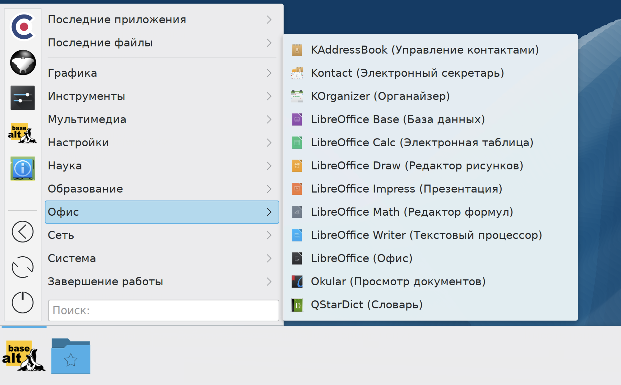Open the Завершение работы label
The width and height of the screenshot is (621, 385).
coord(105,282)
